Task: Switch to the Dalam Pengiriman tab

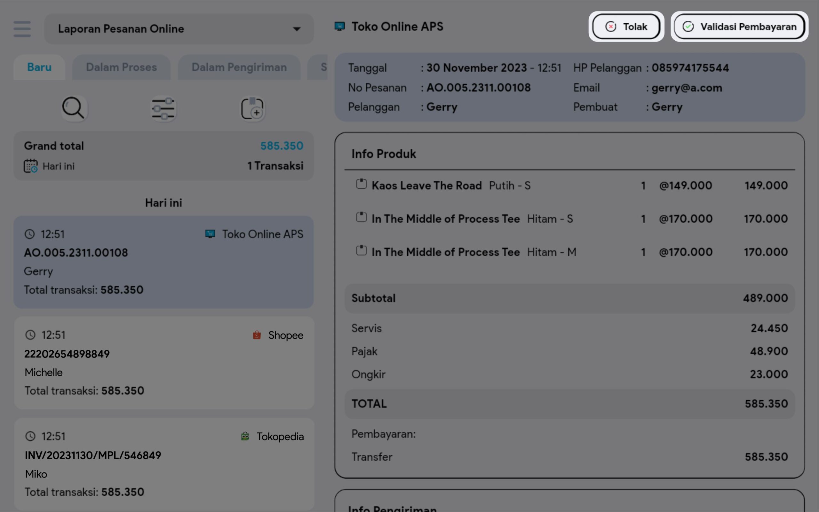Action: pos(239,67)
